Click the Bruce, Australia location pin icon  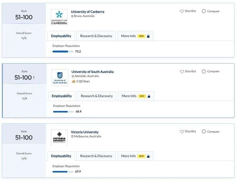point(72,16)
